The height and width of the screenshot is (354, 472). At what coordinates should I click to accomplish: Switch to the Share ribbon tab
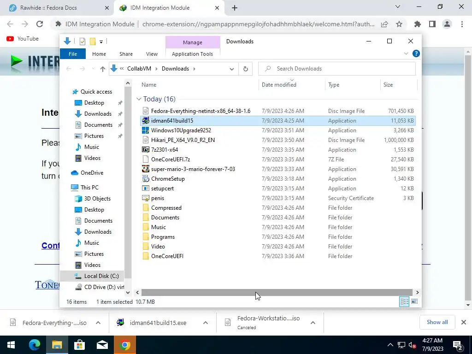click(x=126, y=54)
